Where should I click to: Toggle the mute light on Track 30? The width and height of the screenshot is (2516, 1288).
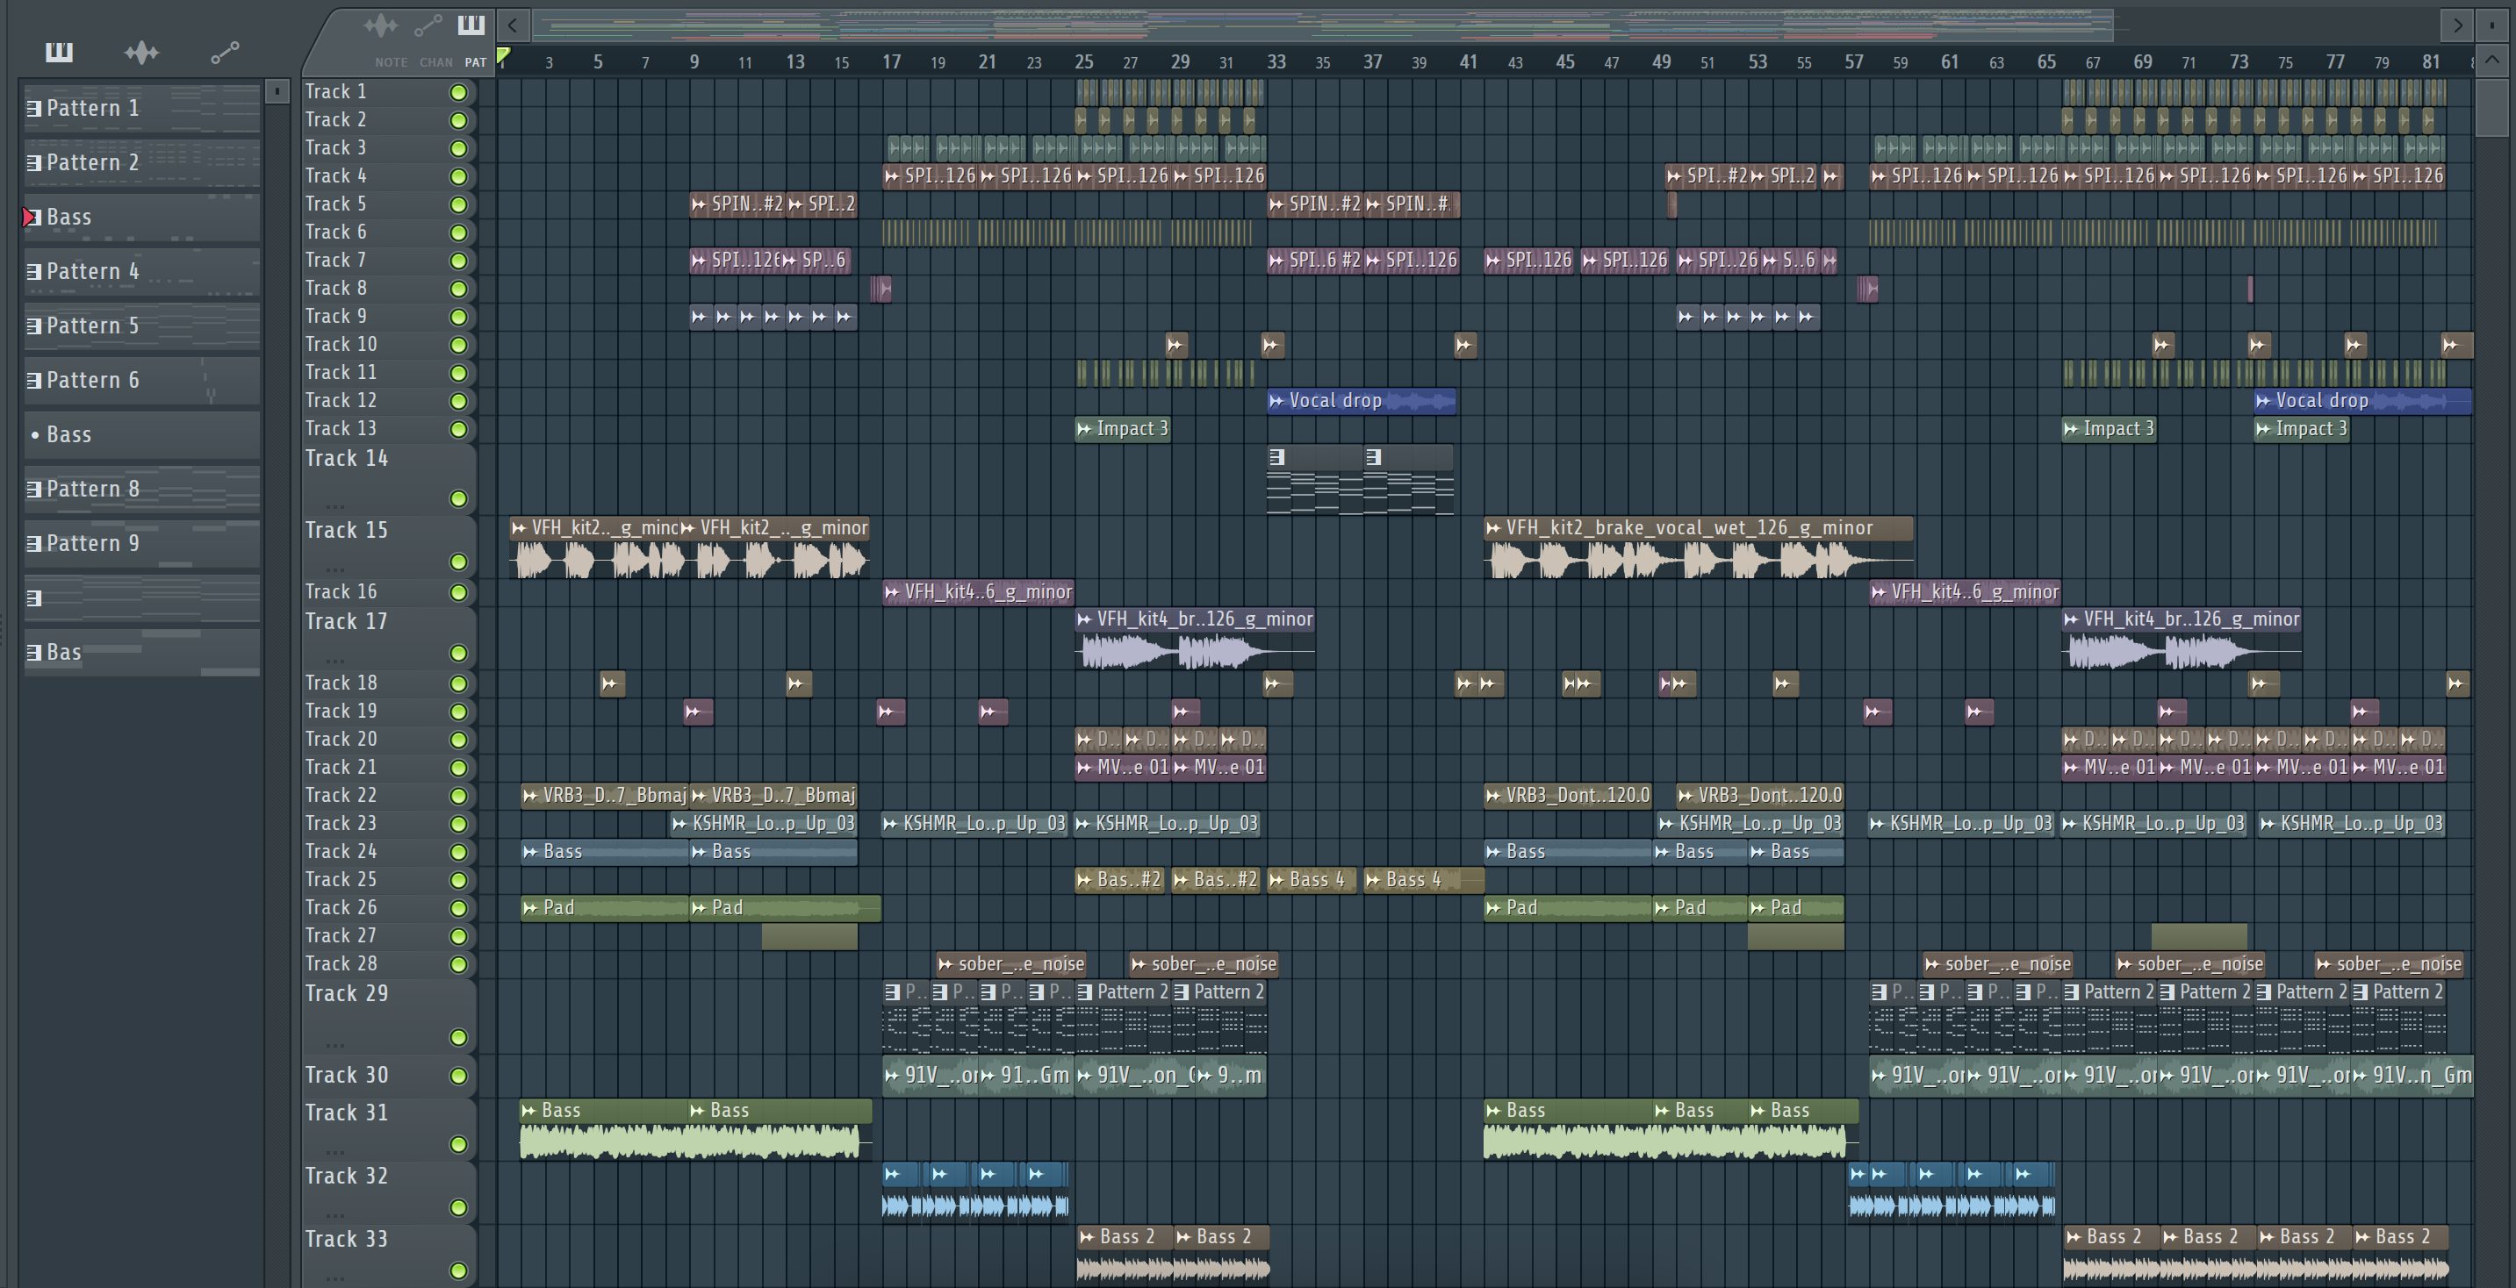(x=458, y=1076)
